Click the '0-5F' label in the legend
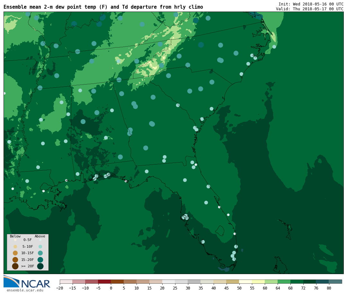This screenshot has height=294, width=347. [28, 240]
